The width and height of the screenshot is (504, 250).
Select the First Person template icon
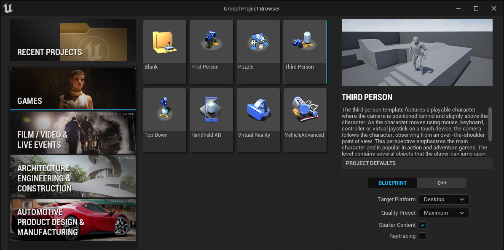coord(212,41)
